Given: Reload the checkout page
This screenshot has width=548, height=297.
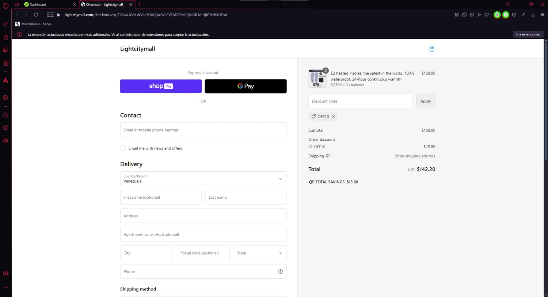Looking at the screenshot, I should (x=36, y=15).
